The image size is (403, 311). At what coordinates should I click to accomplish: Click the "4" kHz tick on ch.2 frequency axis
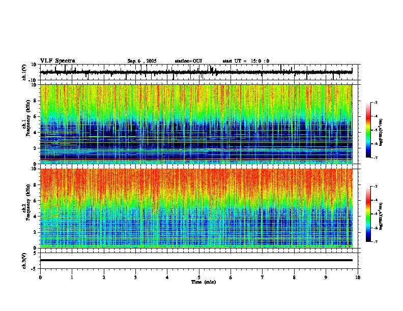[x=35, y=216]
